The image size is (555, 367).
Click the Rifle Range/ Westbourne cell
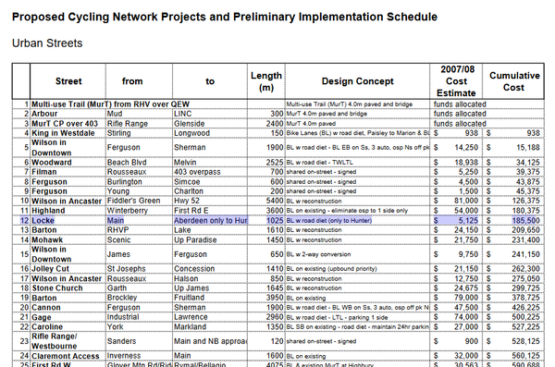68,341
